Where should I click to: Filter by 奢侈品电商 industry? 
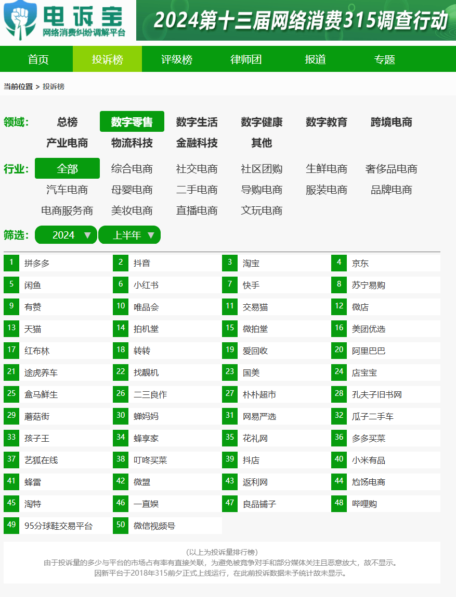click(392, 168)
